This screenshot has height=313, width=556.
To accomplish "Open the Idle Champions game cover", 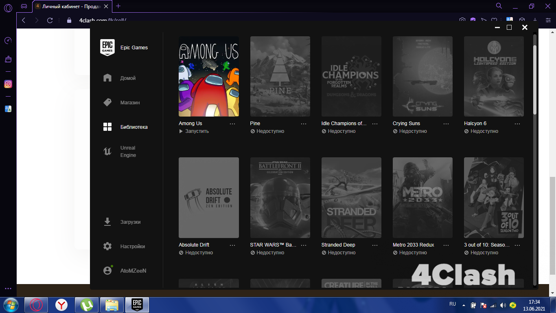I will point(351,77).
